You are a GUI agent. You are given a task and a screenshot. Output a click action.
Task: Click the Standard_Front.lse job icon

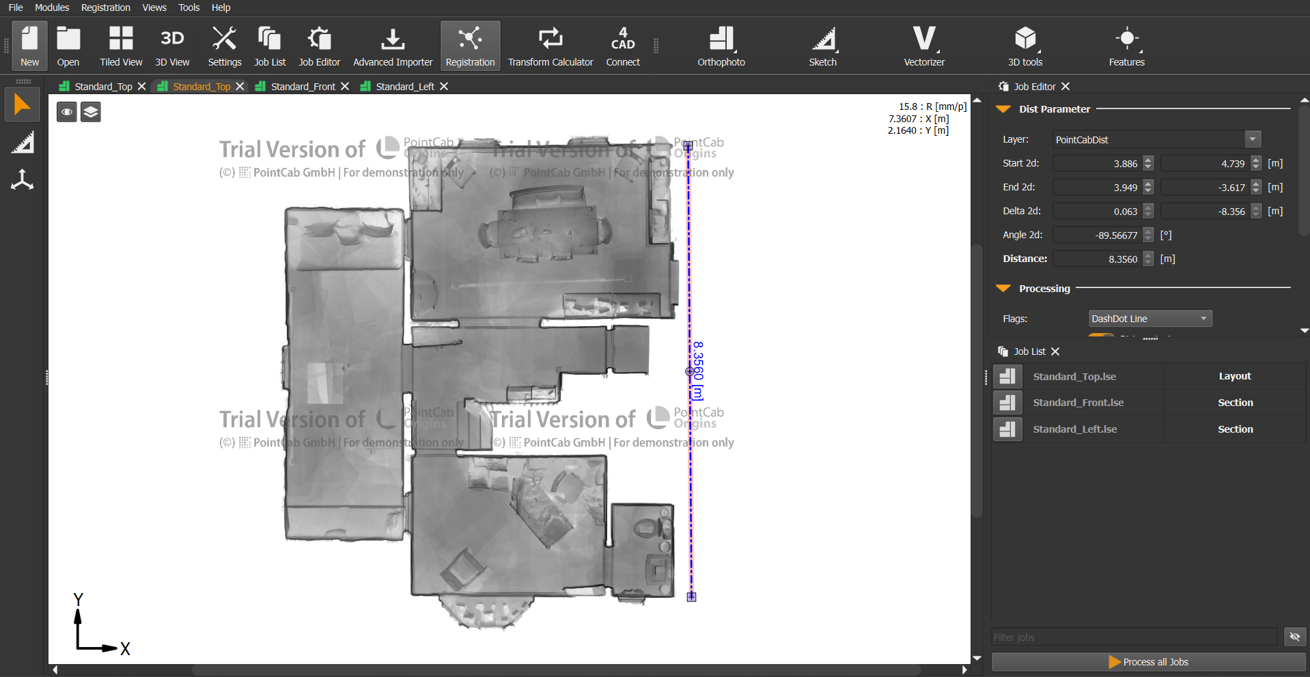pyautogui.click(x=1007, y=403)
